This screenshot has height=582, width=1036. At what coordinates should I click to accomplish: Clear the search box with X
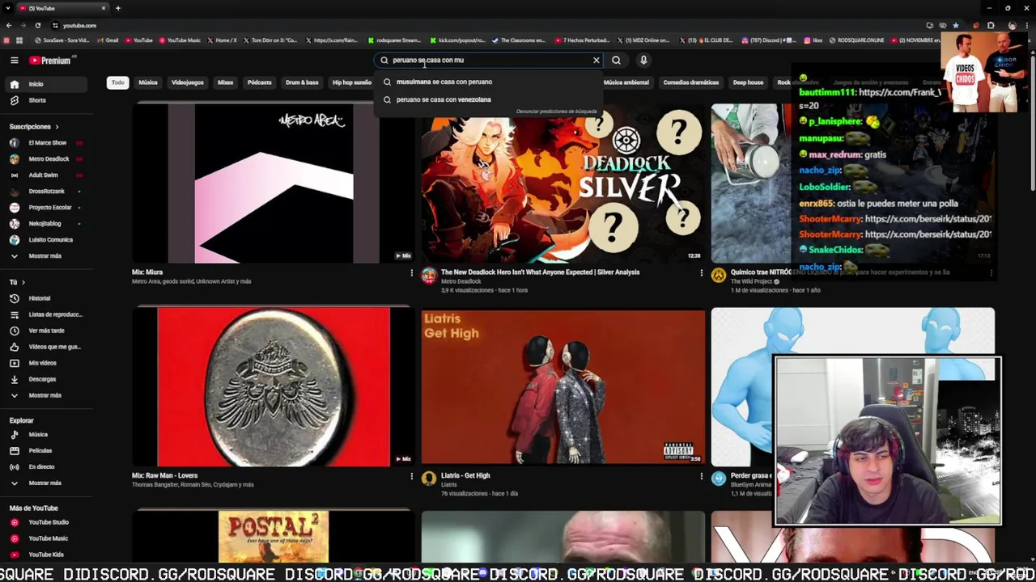(x=597, y=60)
